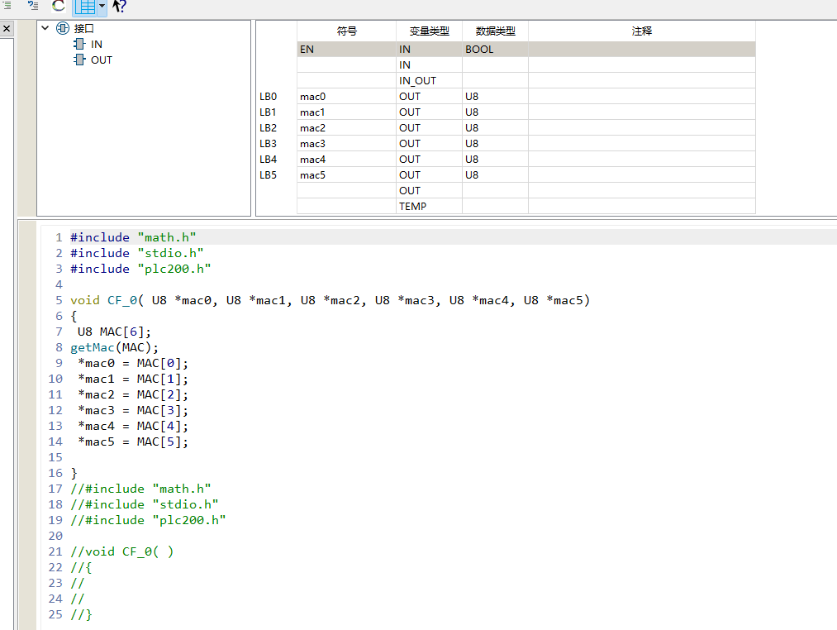Viewport: 837px width, 630px height.
Task: Click the OUT type cell of mac4
Action: point(429,160)
